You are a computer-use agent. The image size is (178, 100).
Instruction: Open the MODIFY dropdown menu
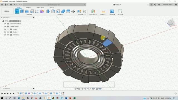coord(60,15)
